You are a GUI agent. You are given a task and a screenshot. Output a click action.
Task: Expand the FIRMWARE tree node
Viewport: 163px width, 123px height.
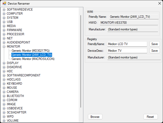click(x=4, y=30)
